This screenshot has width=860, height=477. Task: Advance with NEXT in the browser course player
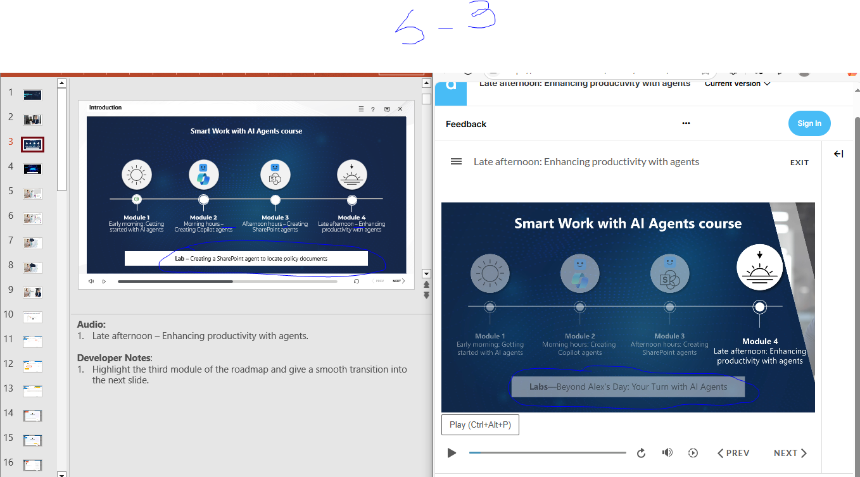(790, 453)
